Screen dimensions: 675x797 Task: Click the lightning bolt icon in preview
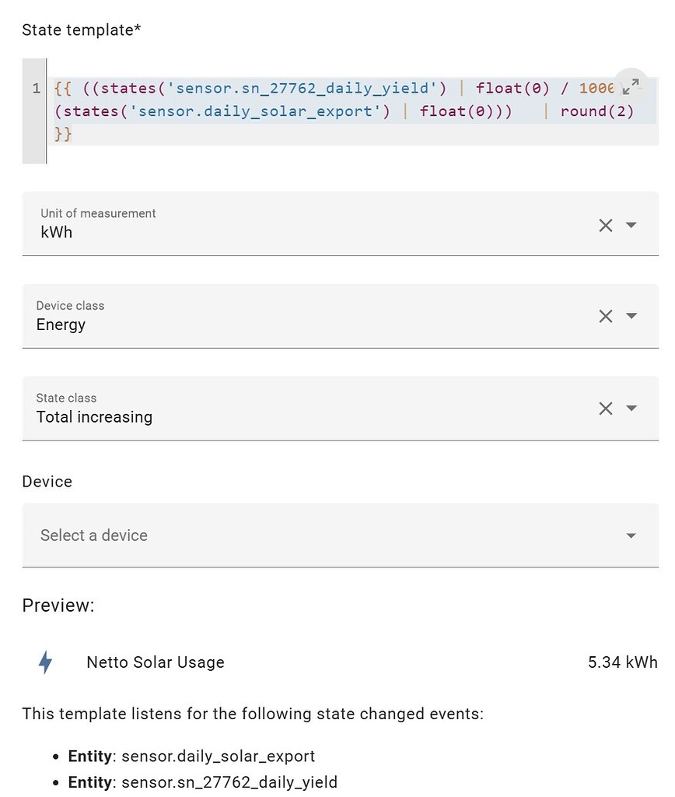pos(46,662)
